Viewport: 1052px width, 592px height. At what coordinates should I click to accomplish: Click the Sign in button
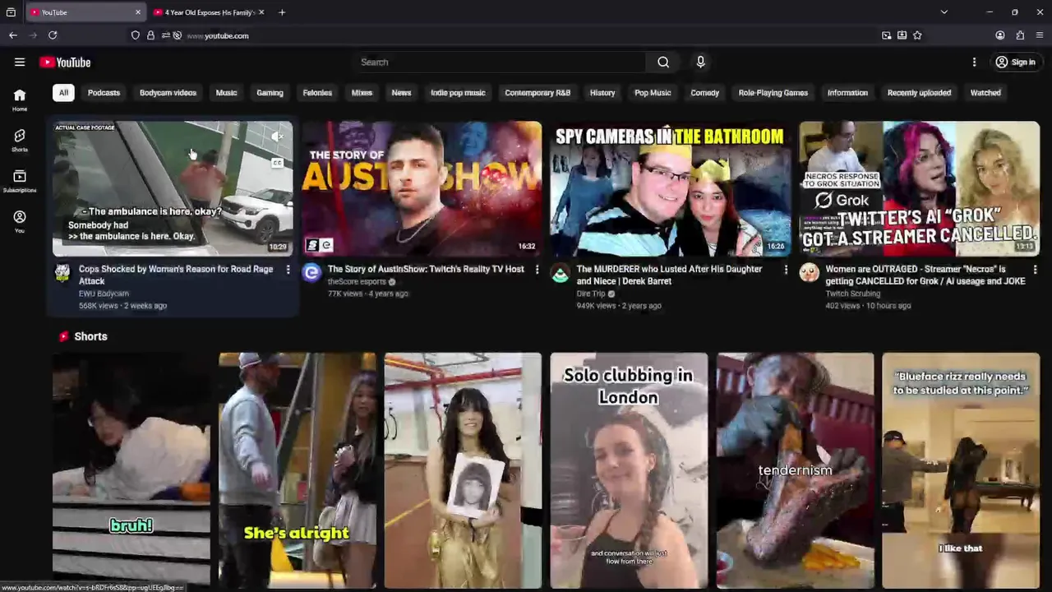(1015, 62)
